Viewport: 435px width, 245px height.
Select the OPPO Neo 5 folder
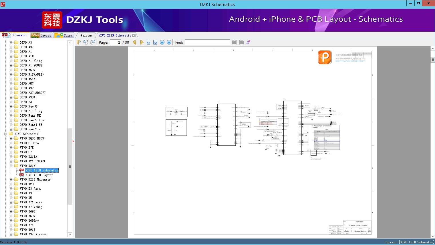pos(28,106)
